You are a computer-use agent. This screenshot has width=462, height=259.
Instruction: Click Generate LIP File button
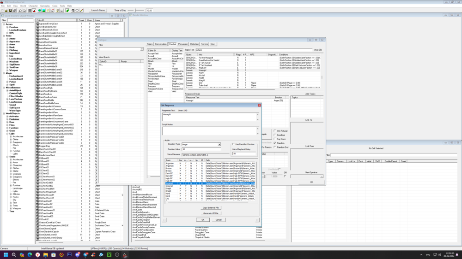point(211,213)
